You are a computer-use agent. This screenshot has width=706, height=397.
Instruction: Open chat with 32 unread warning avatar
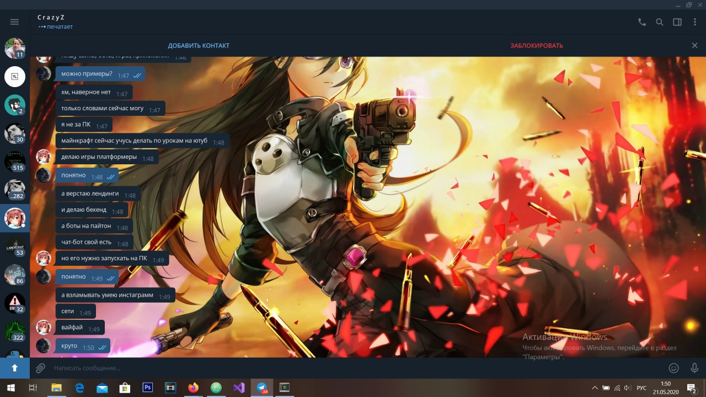coord(15,303)
